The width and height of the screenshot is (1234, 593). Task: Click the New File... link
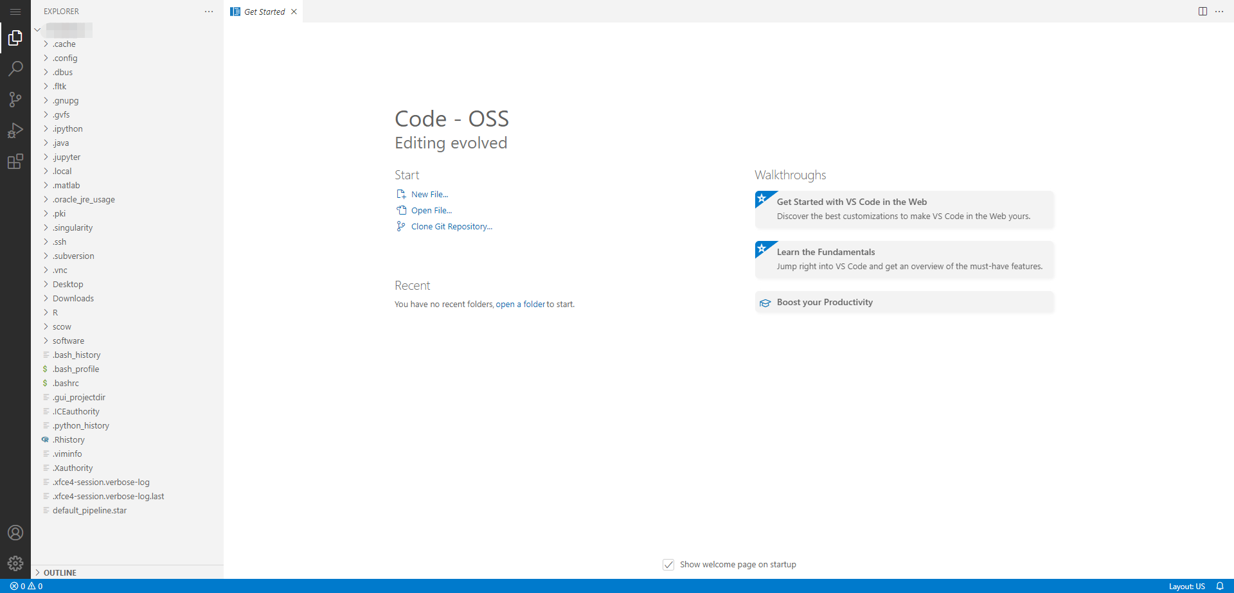429,195
